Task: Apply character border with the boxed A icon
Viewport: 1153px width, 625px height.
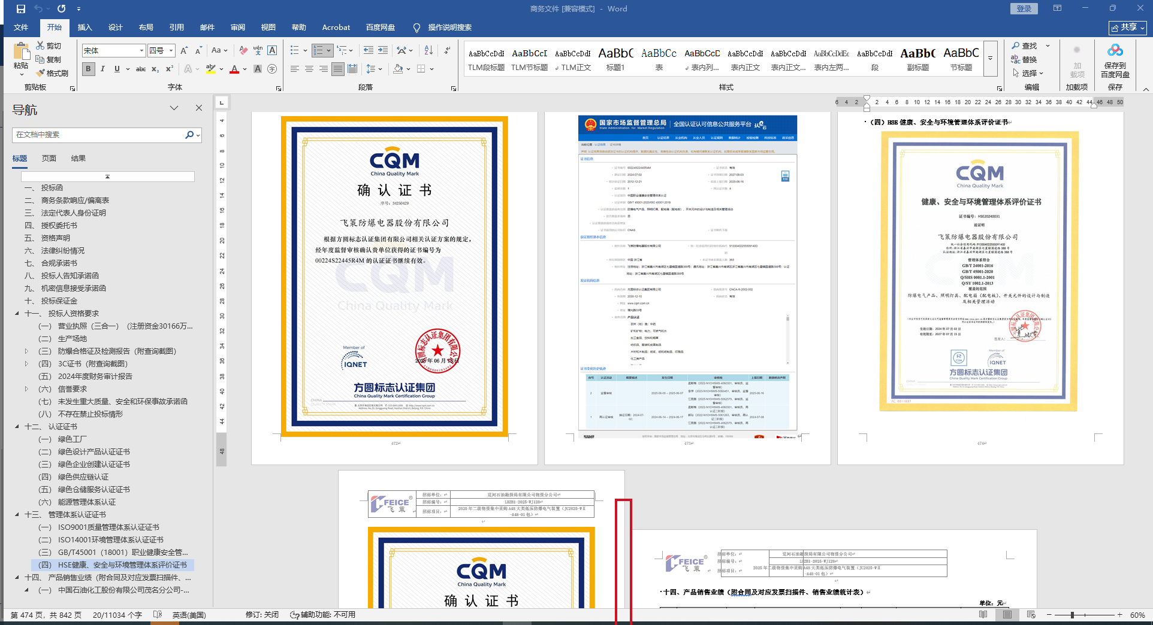Action: (x=272, y=51)
